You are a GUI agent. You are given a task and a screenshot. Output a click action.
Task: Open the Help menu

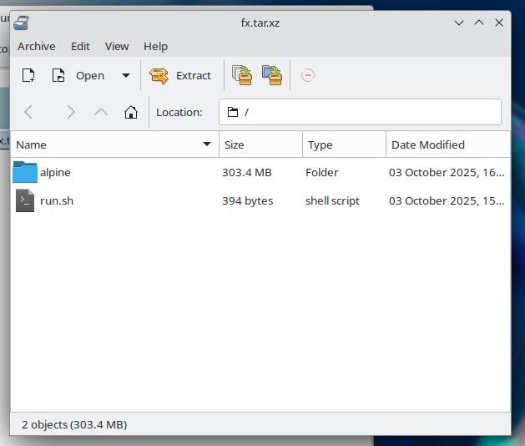coord(155,46)
